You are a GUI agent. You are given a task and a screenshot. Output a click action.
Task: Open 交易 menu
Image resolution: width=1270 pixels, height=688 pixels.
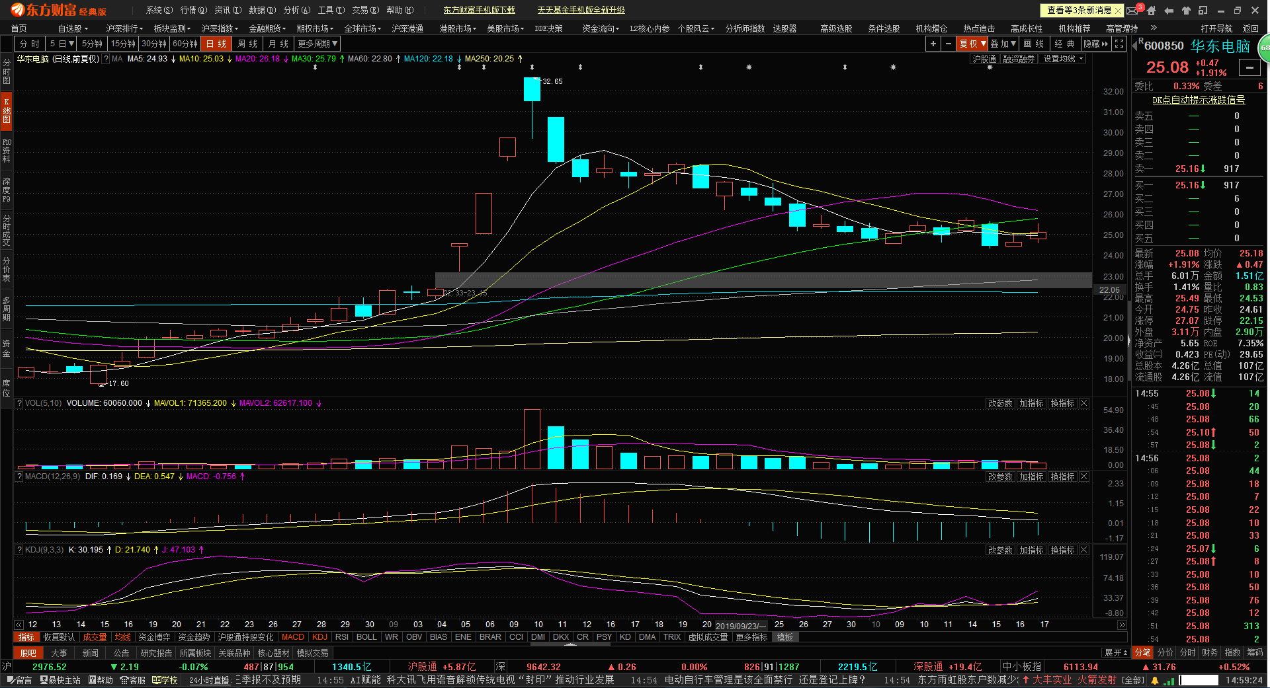tap(365, 11)
